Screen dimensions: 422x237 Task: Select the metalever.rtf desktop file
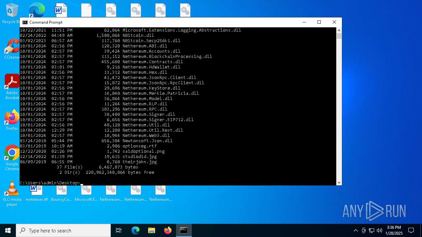tap(37, 194)
